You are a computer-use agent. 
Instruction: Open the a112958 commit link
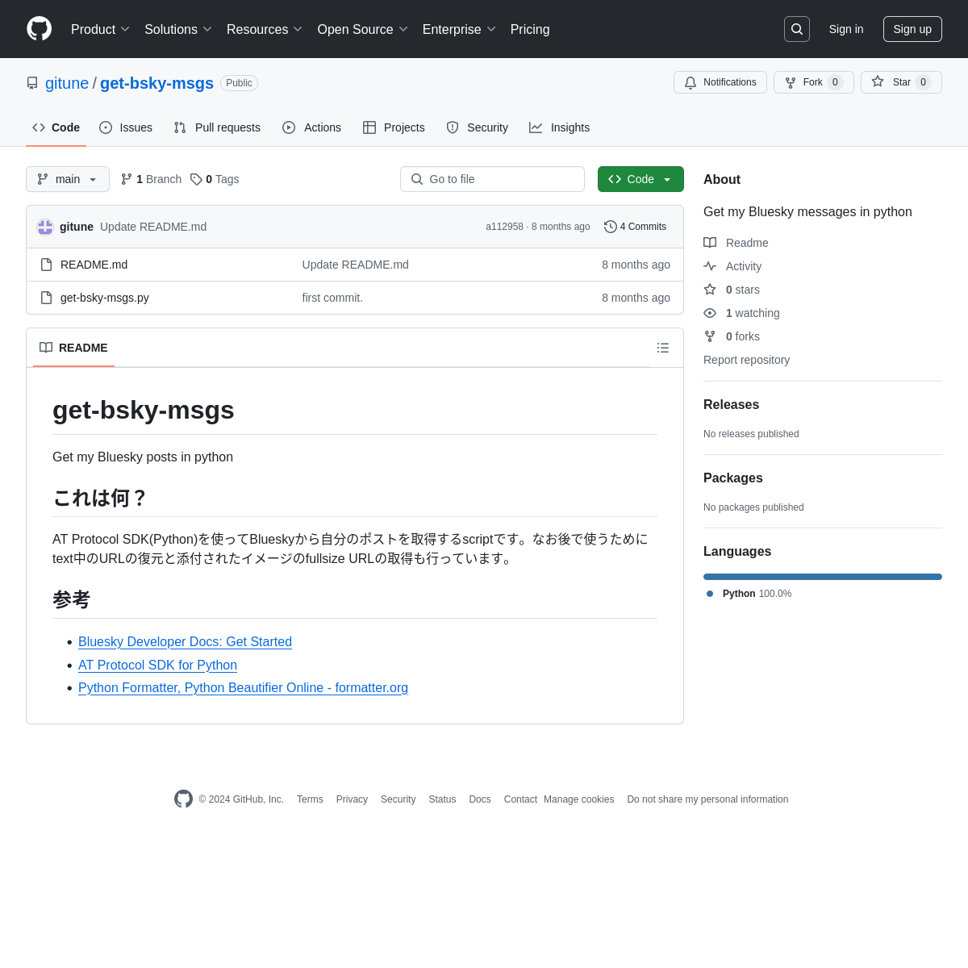[x=504, y=227]
